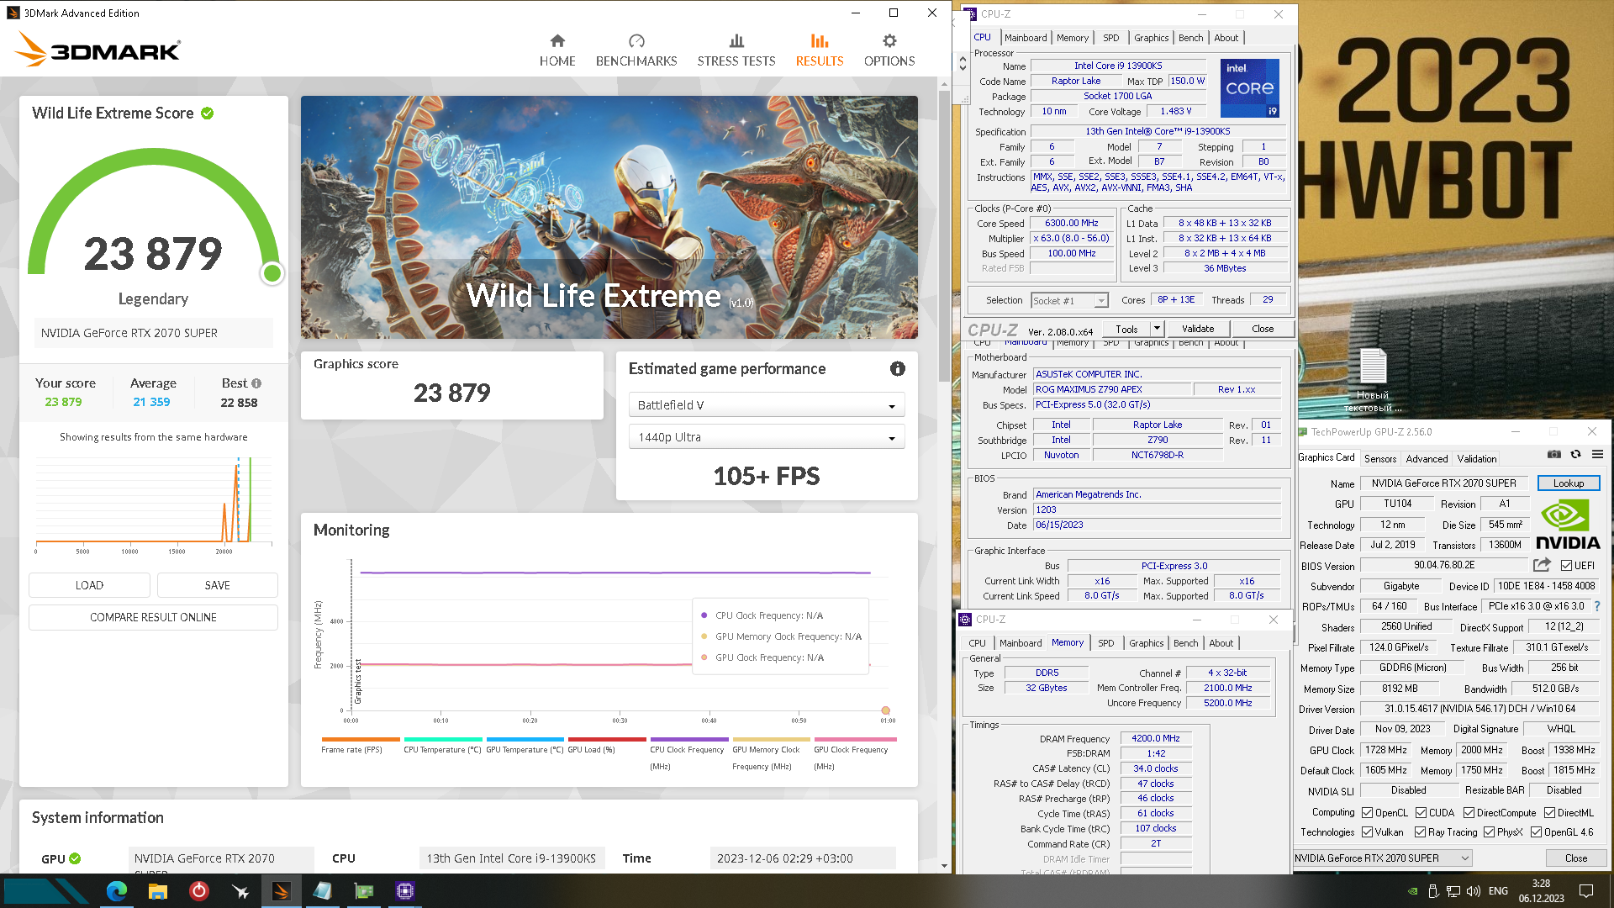Open Microsoft Edge from the taskbar
1614x908 pixels.
click(x=117, y=891)
